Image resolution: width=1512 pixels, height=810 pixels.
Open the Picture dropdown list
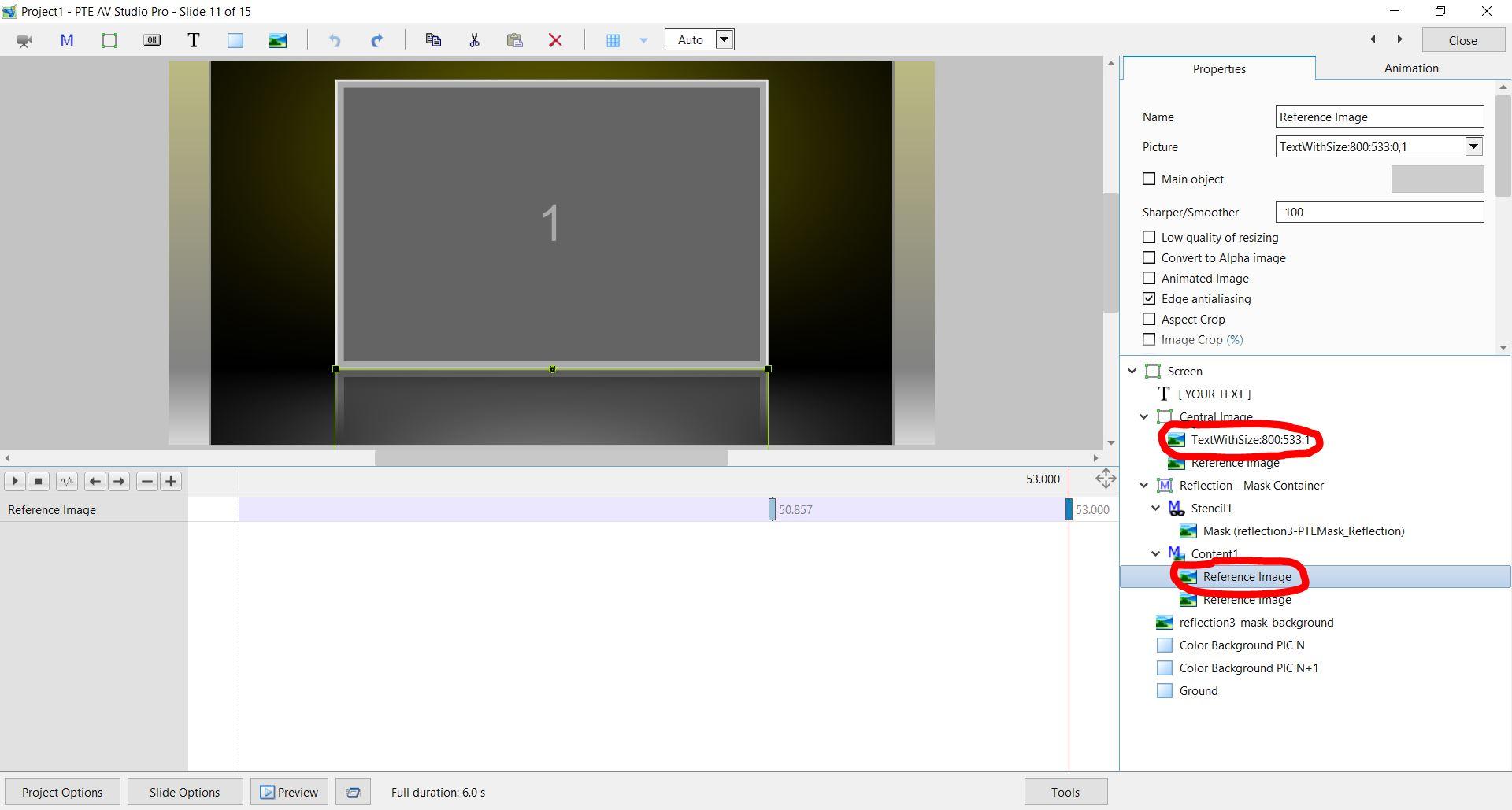[x=1473, y=146]
